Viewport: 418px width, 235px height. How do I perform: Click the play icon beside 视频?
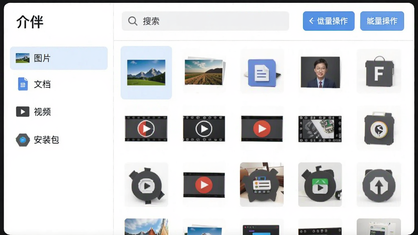(23, 112)
